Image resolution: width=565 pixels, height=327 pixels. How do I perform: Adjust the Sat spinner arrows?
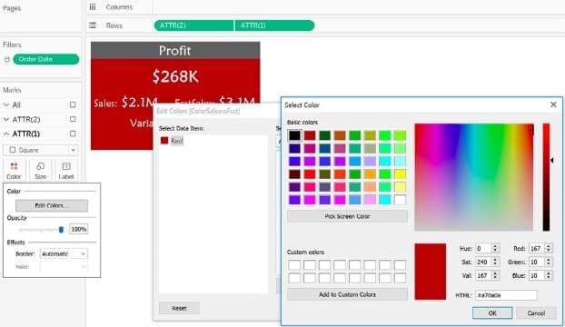[495, 262]
